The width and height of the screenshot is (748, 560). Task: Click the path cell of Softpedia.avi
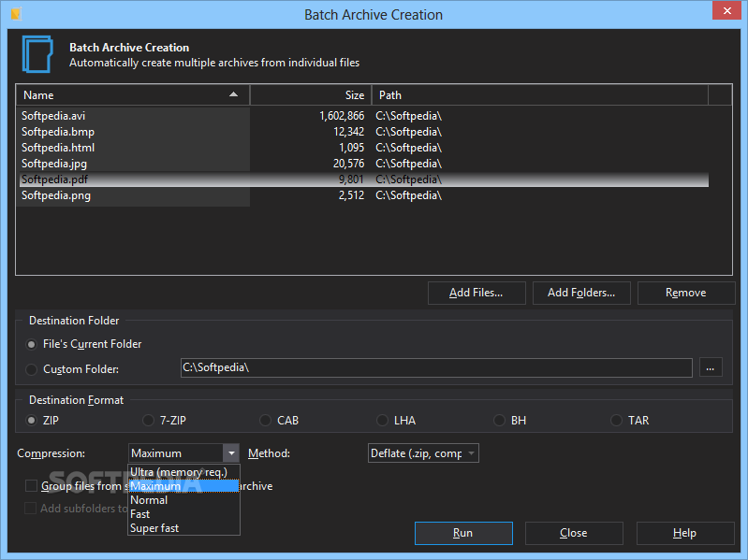tap(409, 116)
